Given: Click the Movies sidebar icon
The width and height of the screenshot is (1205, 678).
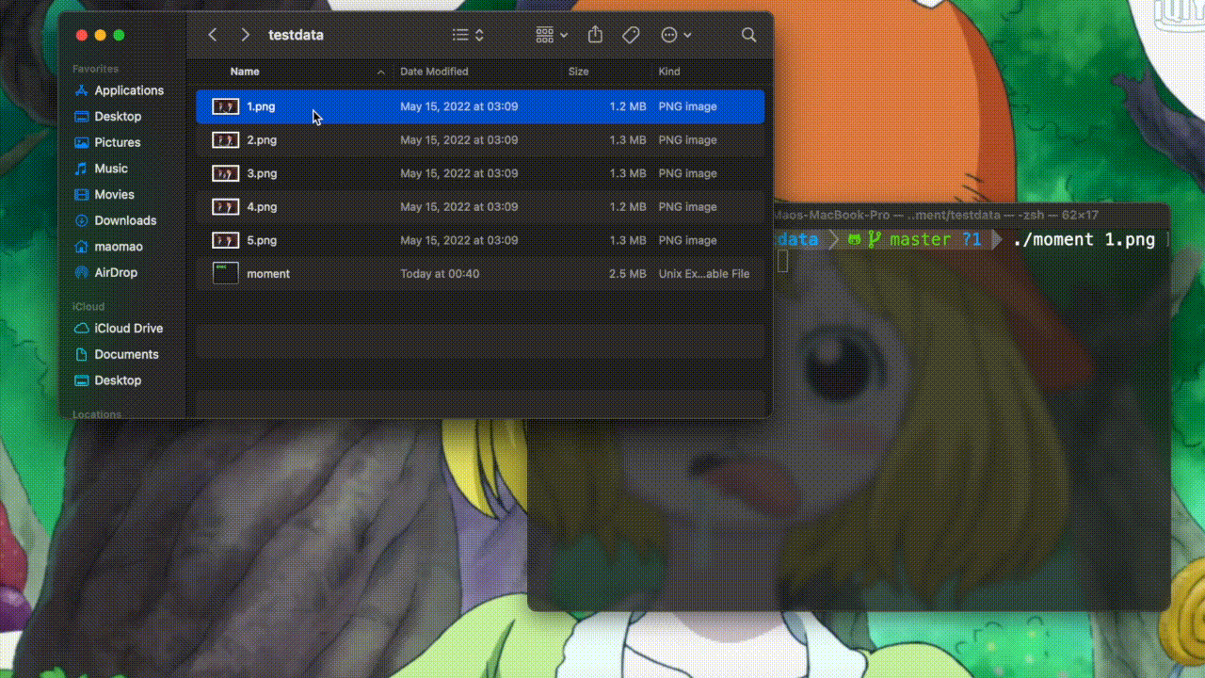Looking at the screenshot, I should [x=82, y=195].
